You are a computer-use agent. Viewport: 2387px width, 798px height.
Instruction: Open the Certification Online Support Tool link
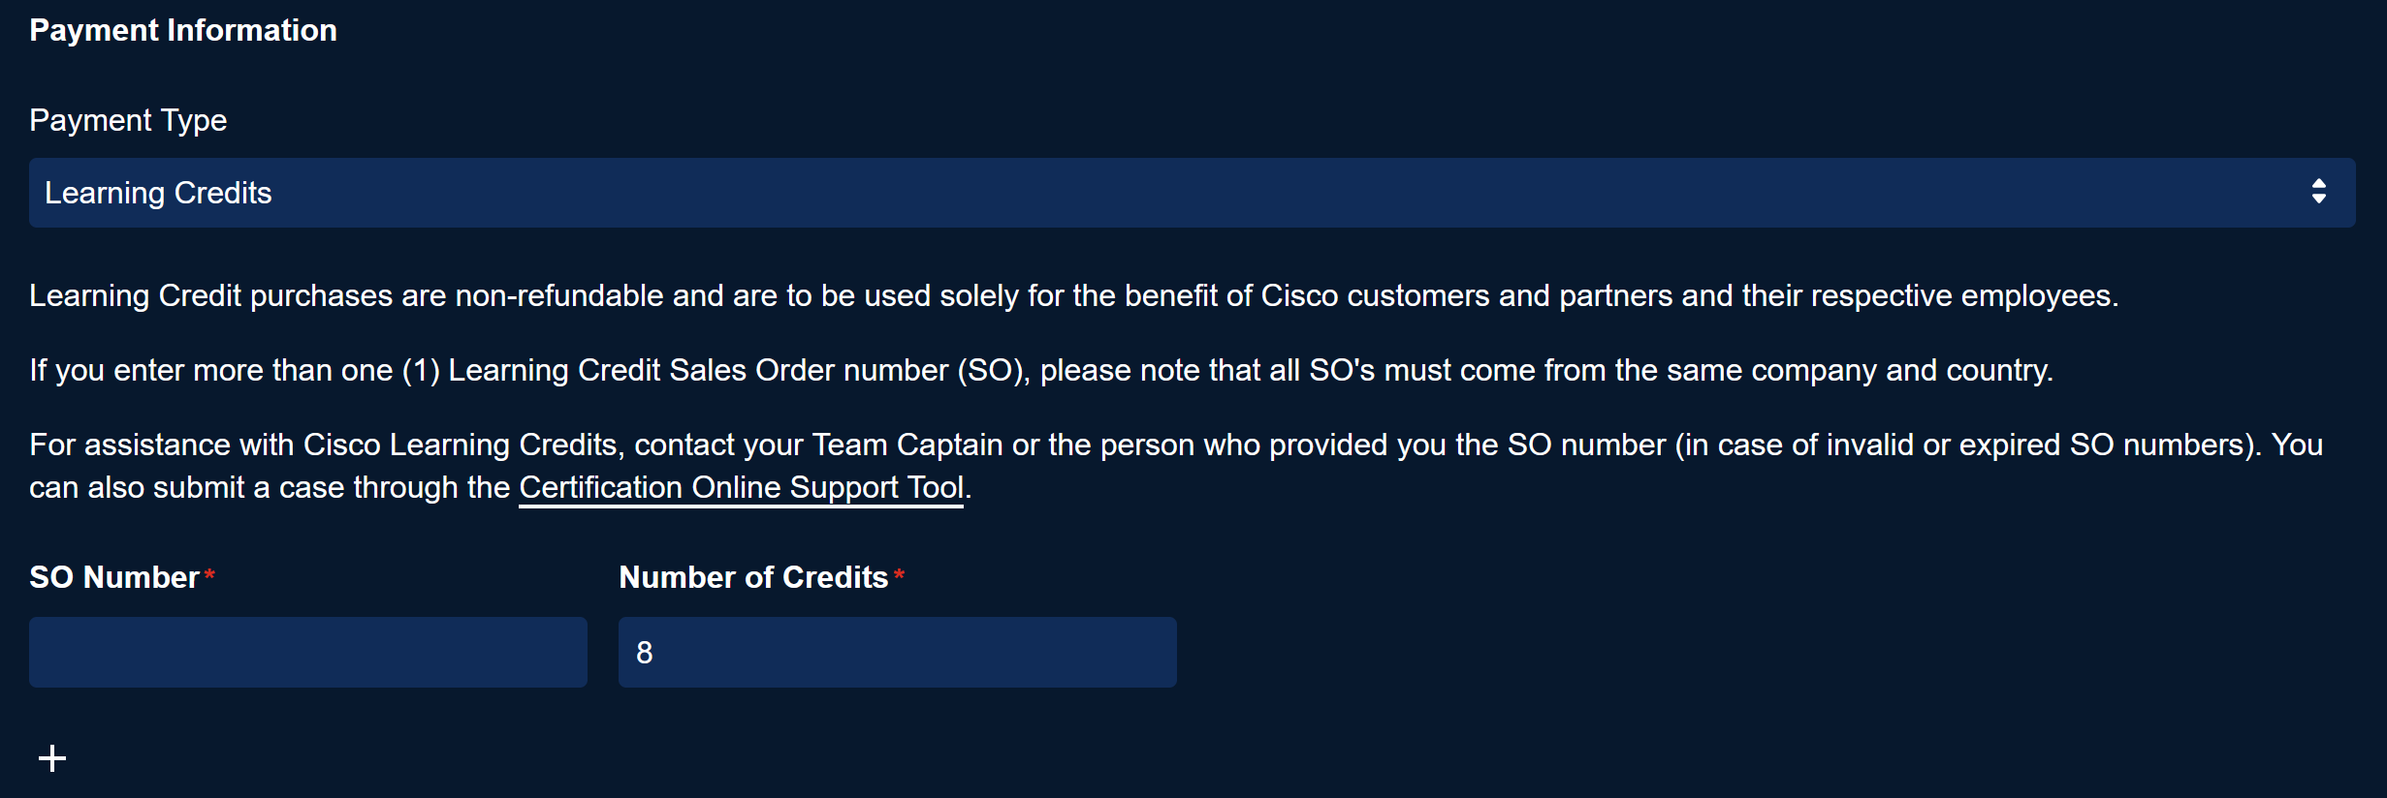(x=741, y=487)
